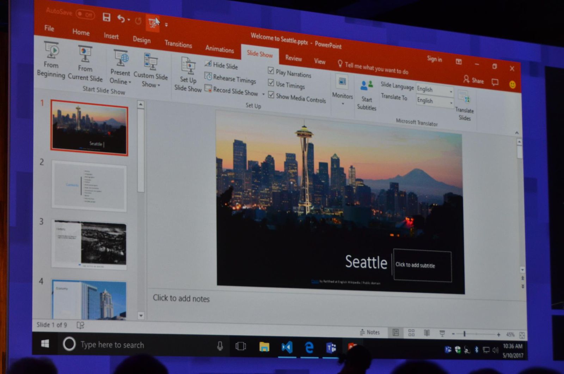The height and width of the screenshot is (374, 564).
Task: Click Sign in
Action: [x=434, y=59]
